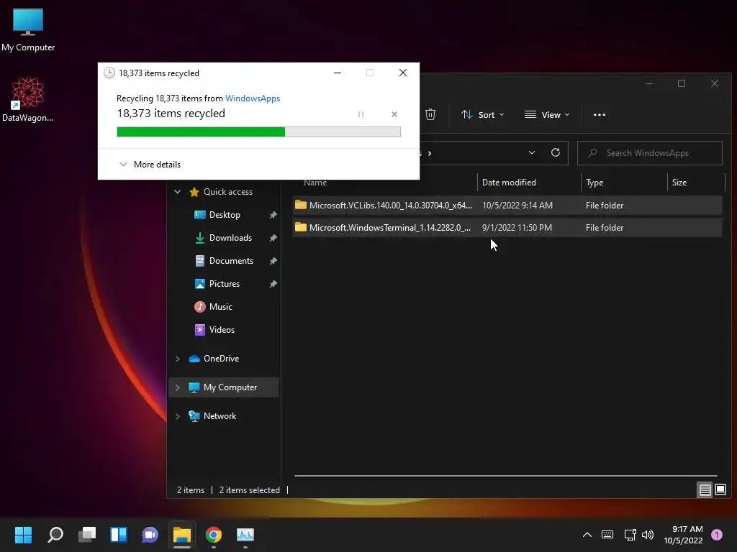The width and height of the screenshot is (737, 552).
Task: Open the Sort dropdown in Explorer
Action: (483, 114)
